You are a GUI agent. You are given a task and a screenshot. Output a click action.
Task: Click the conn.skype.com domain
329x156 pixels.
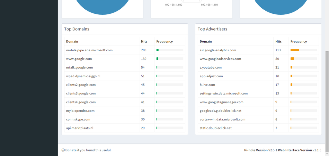(x=78, y=119)
